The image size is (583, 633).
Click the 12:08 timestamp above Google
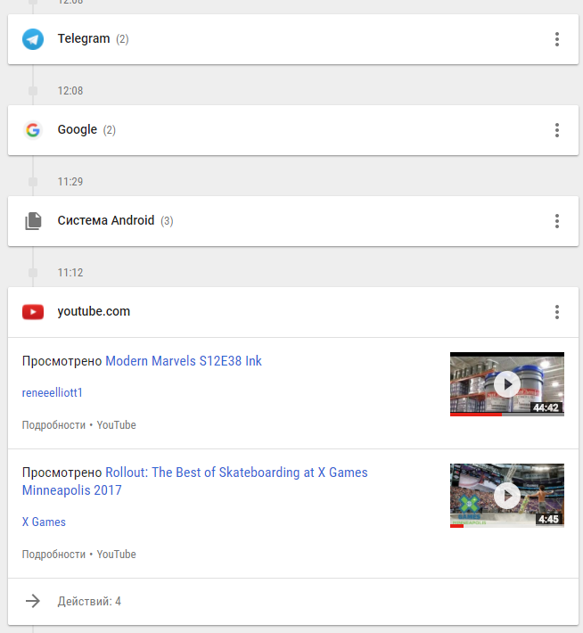click(70, 90)
